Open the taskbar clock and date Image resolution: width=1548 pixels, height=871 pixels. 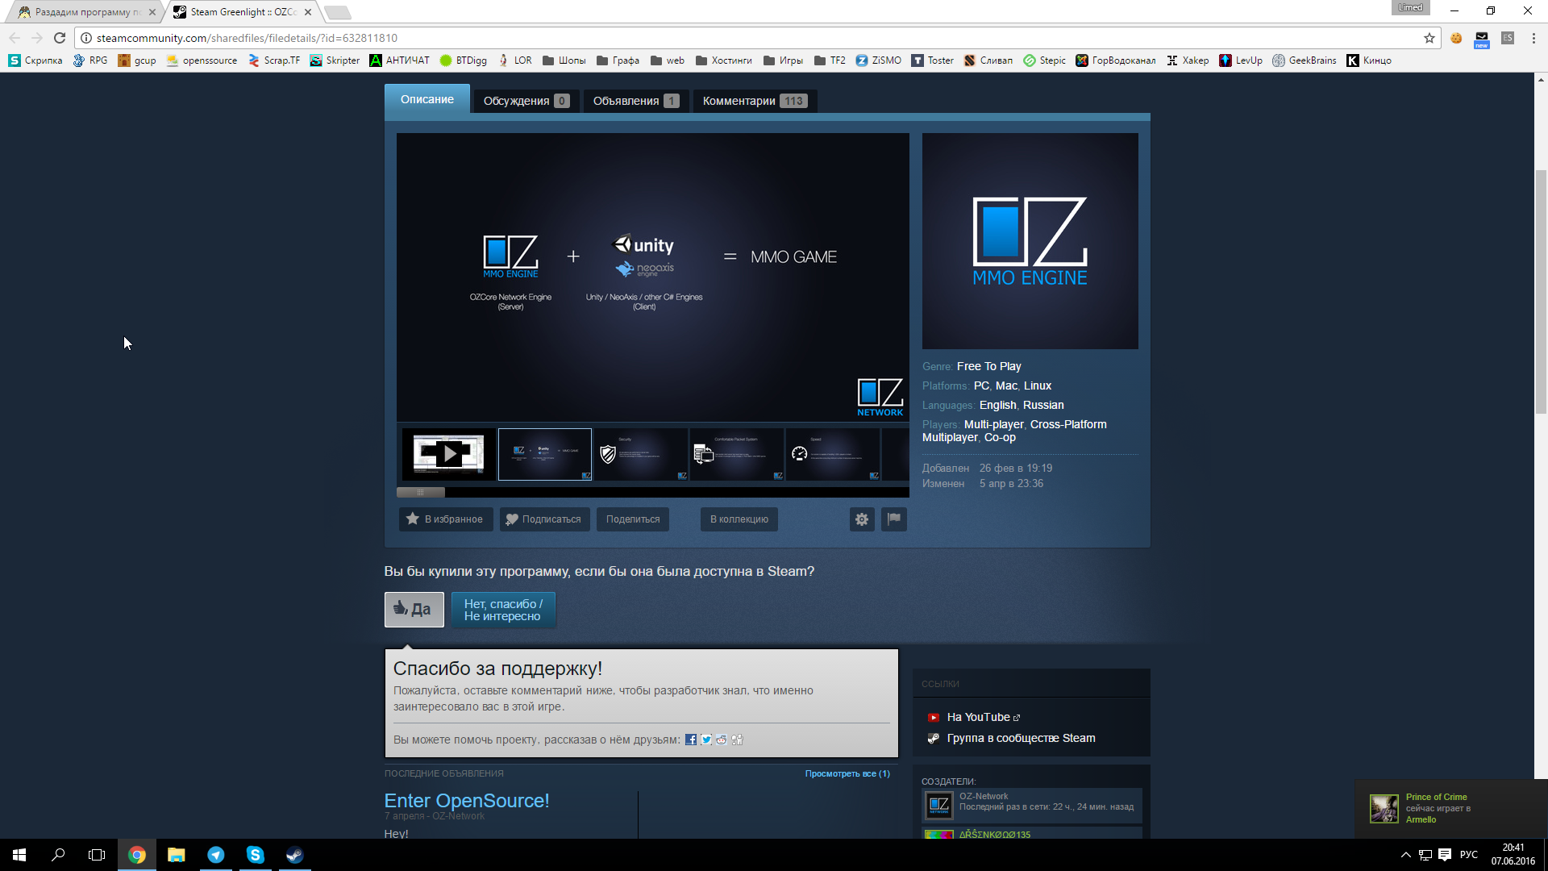(1513, 855)
